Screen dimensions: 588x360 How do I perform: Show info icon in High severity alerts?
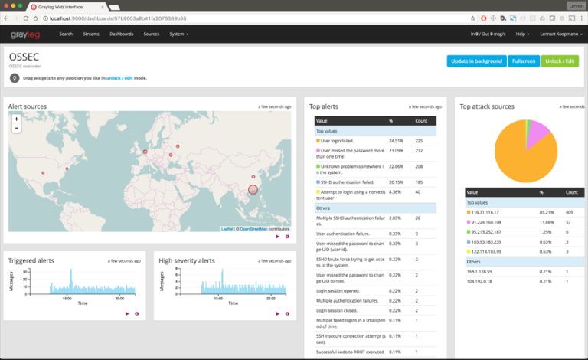(287, 313)
